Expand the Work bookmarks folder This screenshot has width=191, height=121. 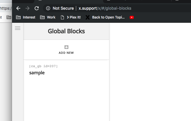click(48, 17)
